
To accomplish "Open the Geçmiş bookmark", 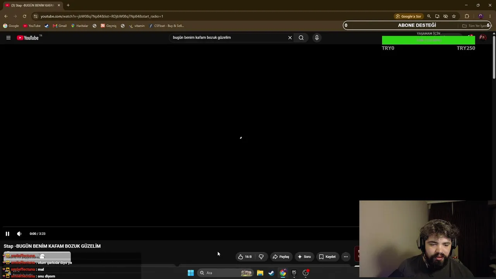I will pyautogui.click(x=108, y=26).
